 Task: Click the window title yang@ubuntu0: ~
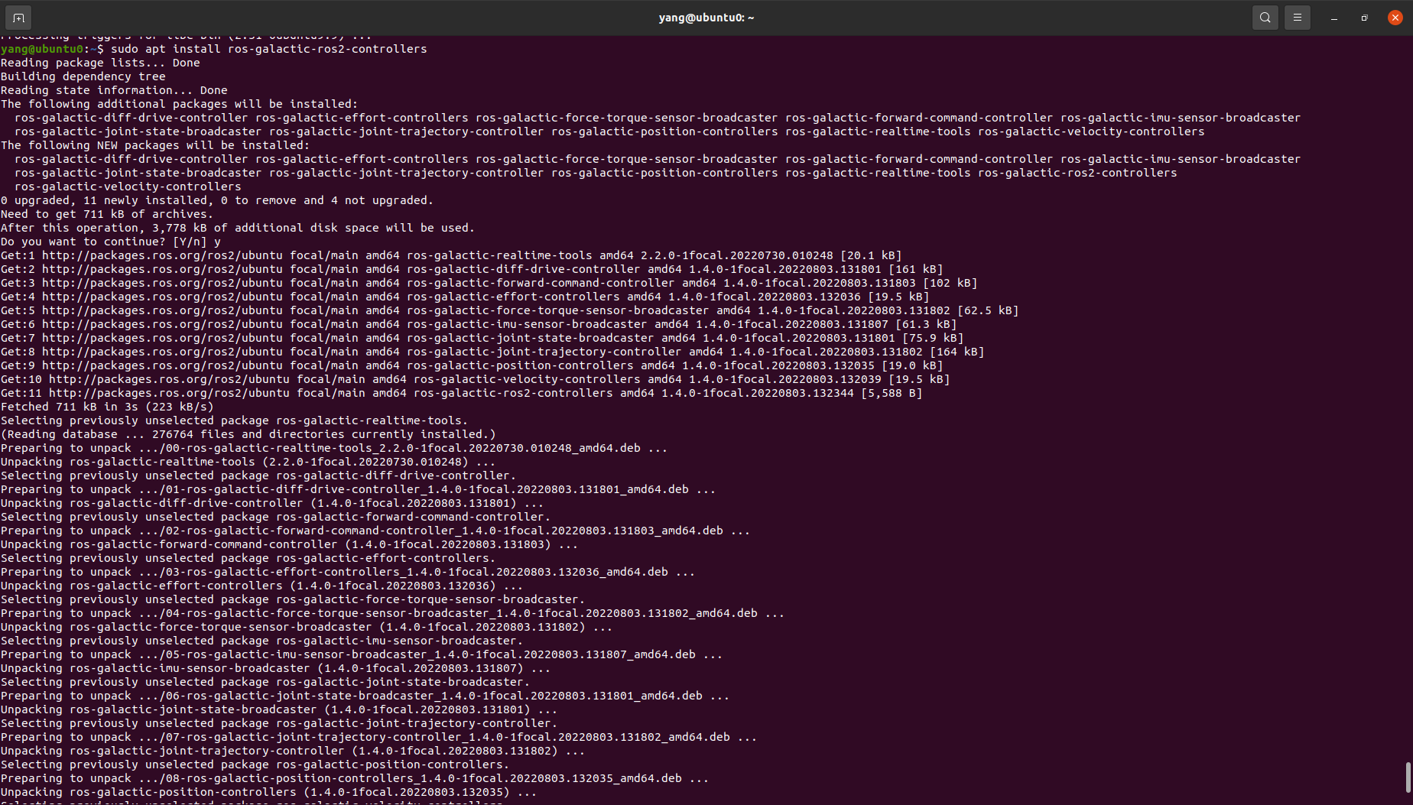(706, 18)
